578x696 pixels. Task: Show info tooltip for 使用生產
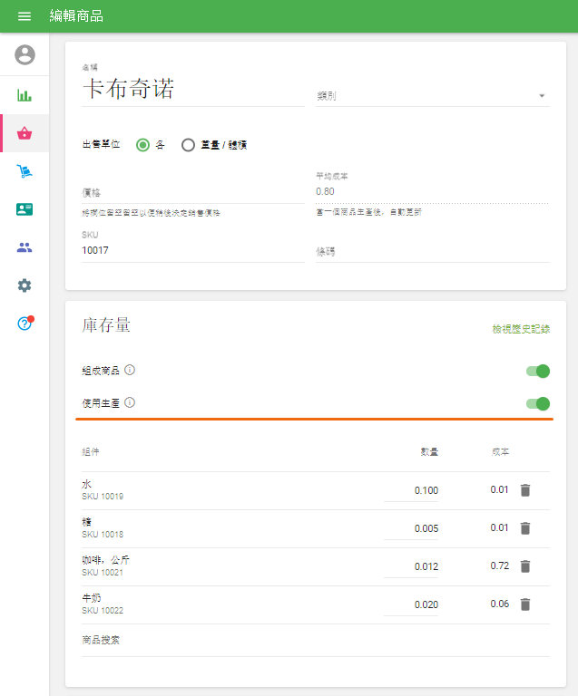[x=130, y=402]
